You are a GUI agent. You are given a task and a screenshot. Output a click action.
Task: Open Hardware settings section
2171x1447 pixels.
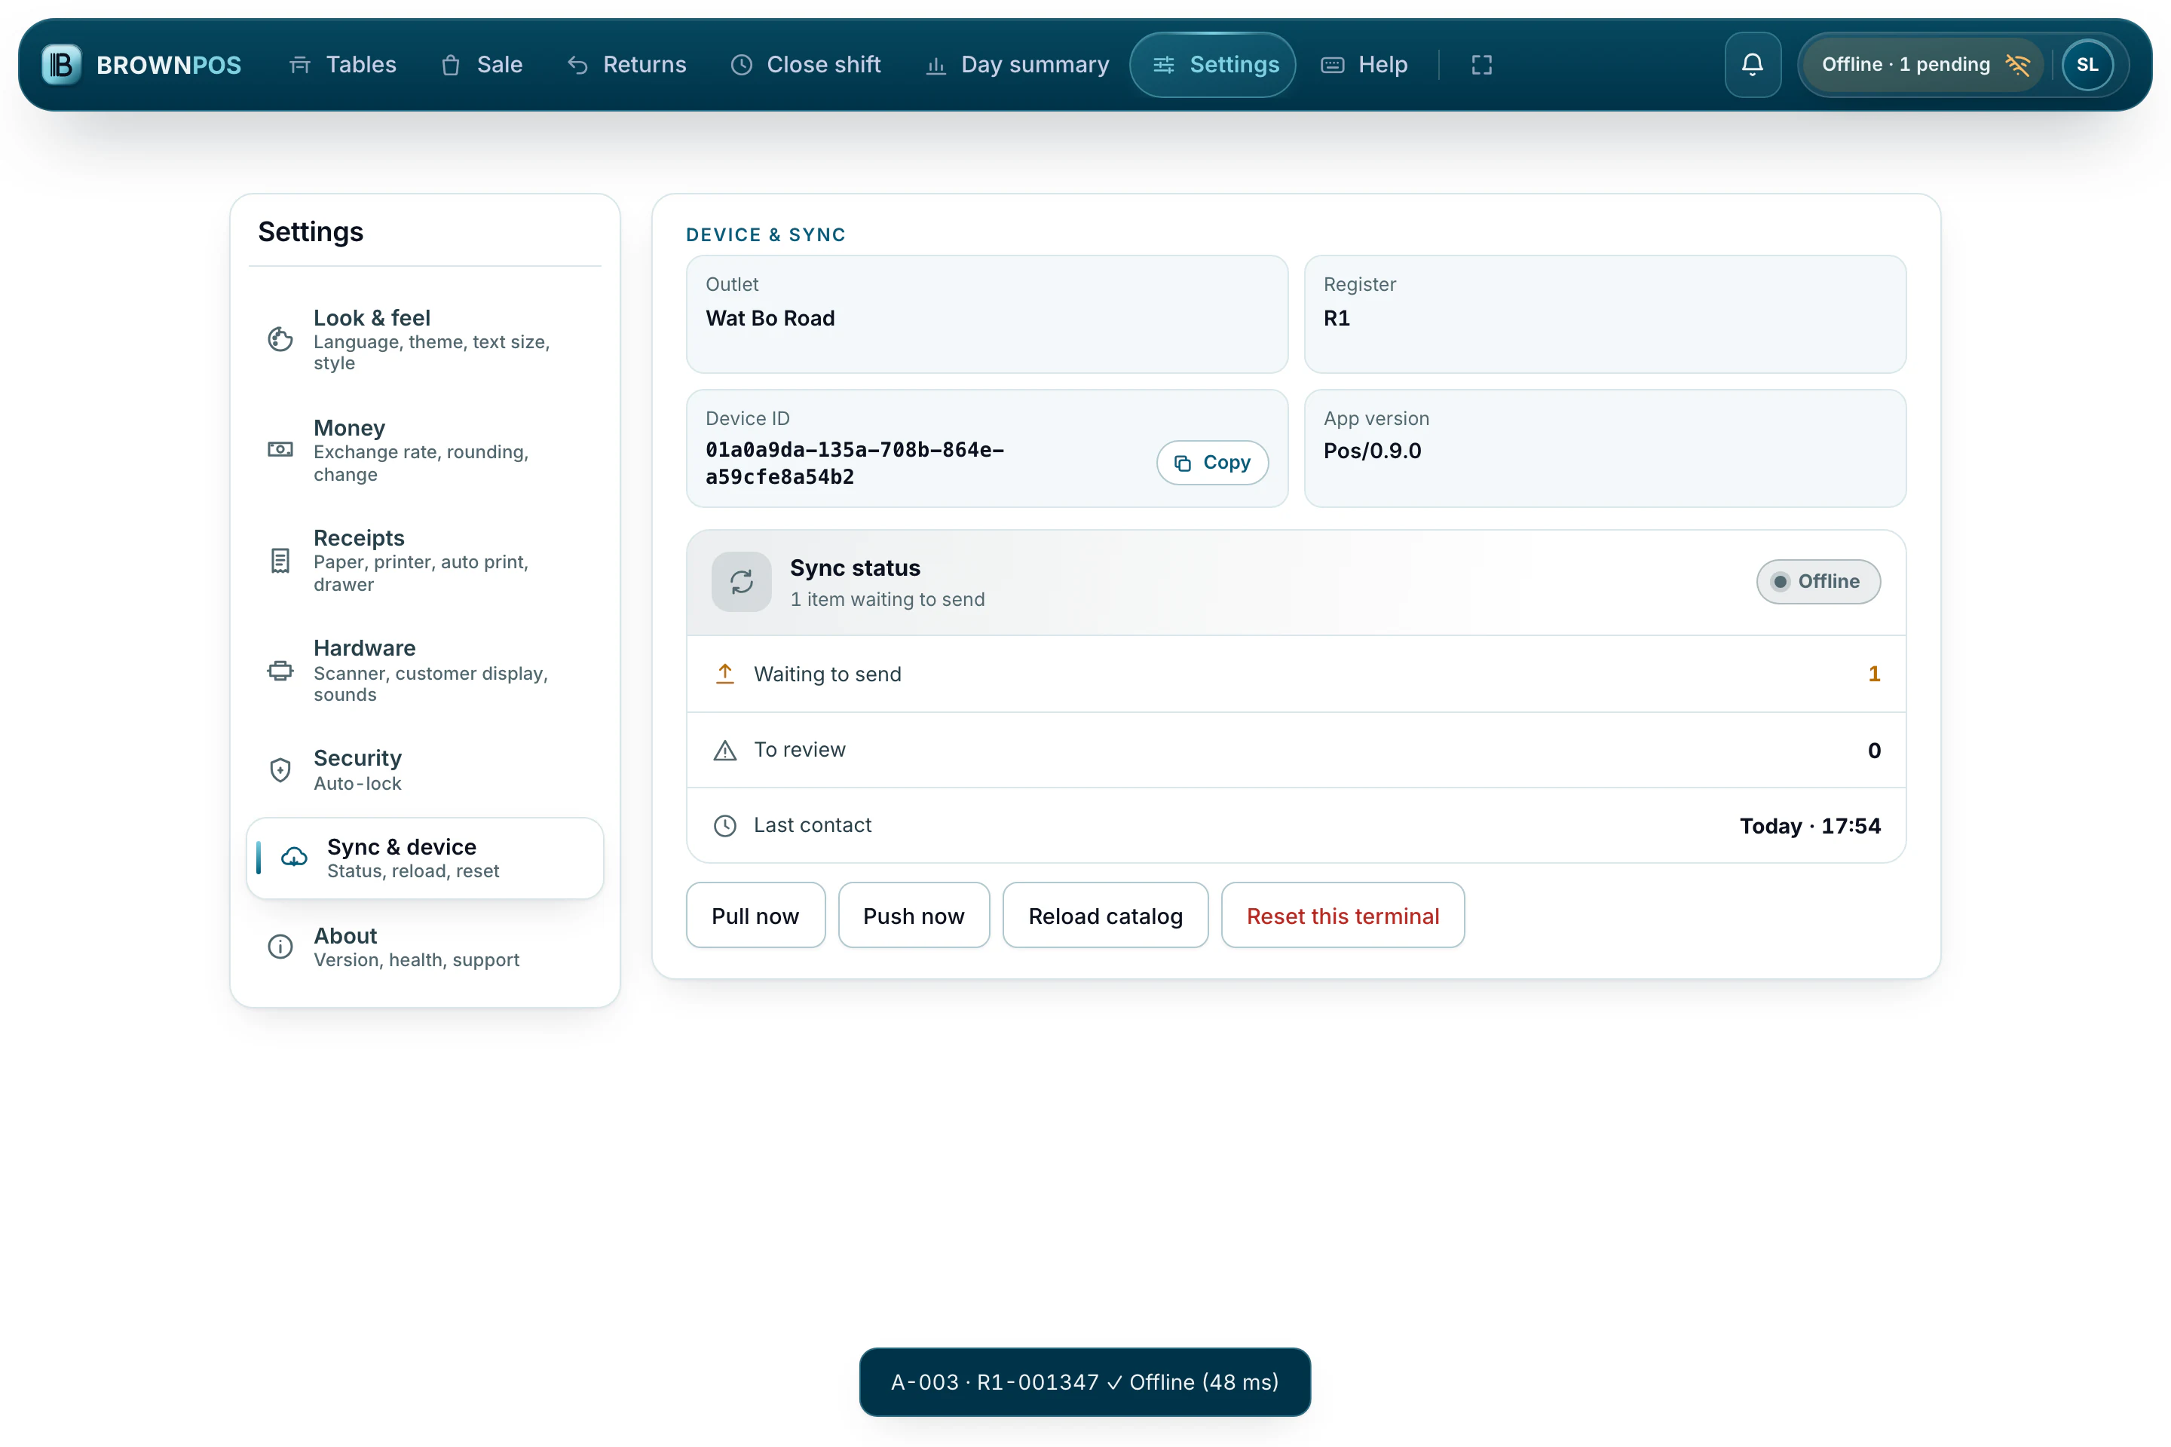424,670
